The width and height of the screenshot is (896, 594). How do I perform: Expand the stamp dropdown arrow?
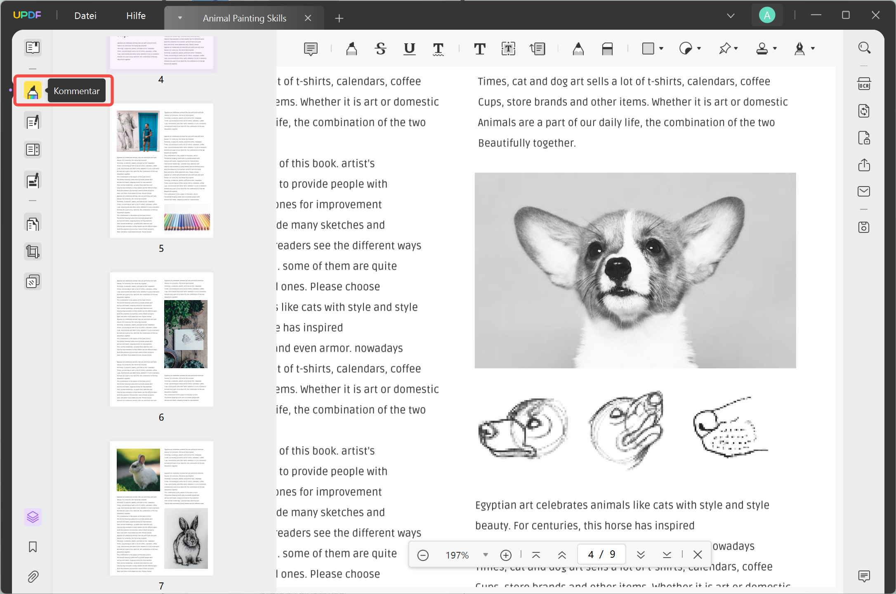775,49
